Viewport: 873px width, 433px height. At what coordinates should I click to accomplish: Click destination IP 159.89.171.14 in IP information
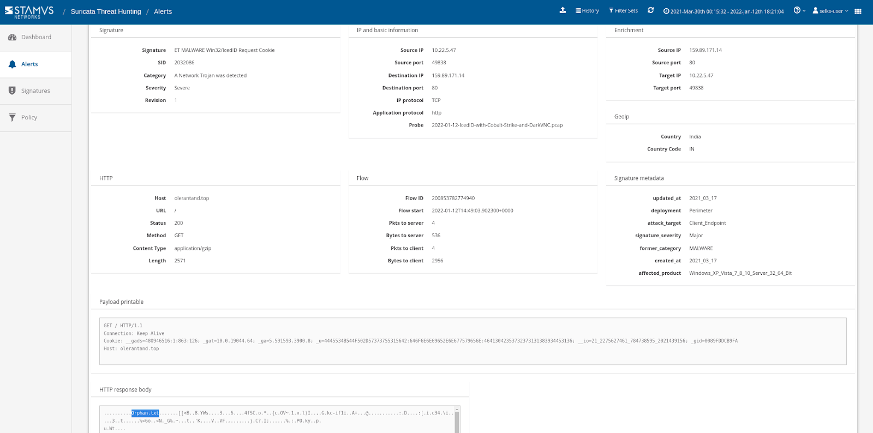(x=448, y=76)
